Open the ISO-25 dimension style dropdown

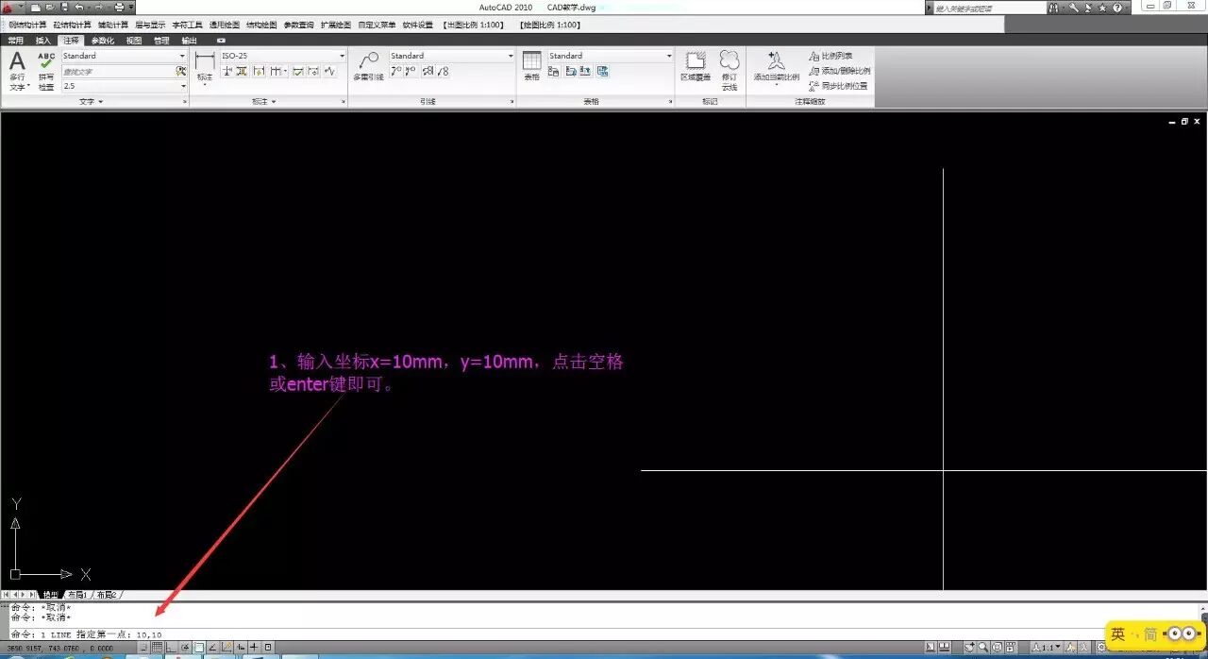tap(342, 56)
